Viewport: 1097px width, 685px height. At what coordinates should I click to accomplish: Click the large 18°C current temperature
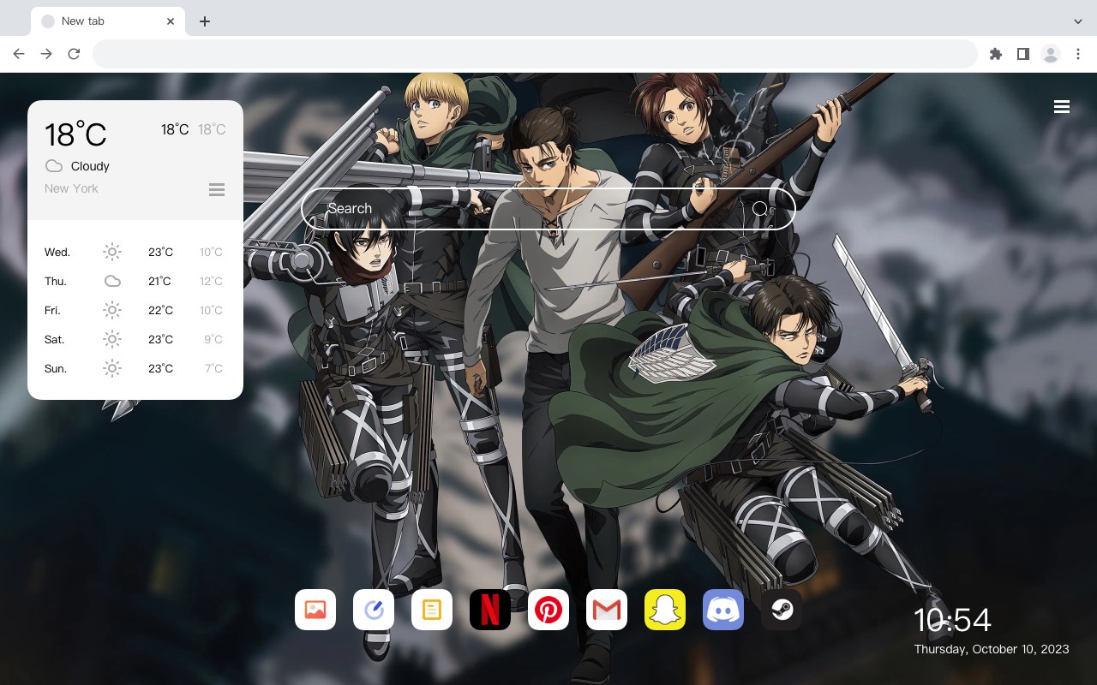point(75,134)
